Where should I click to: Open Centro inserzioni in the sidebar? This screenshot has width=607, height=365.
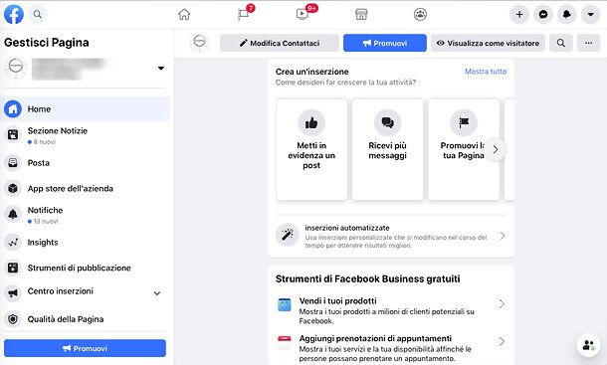(x=87, y=292)
